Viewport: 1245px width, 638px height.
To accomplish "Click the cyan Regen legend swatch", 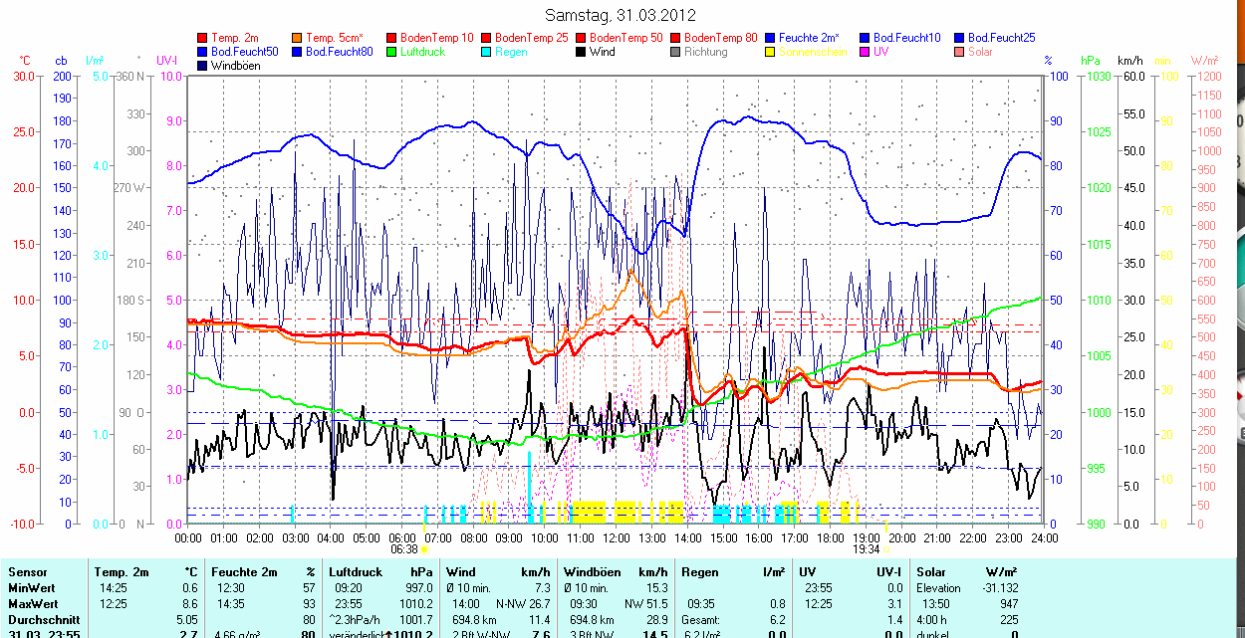I will click(x=486, y=52).
